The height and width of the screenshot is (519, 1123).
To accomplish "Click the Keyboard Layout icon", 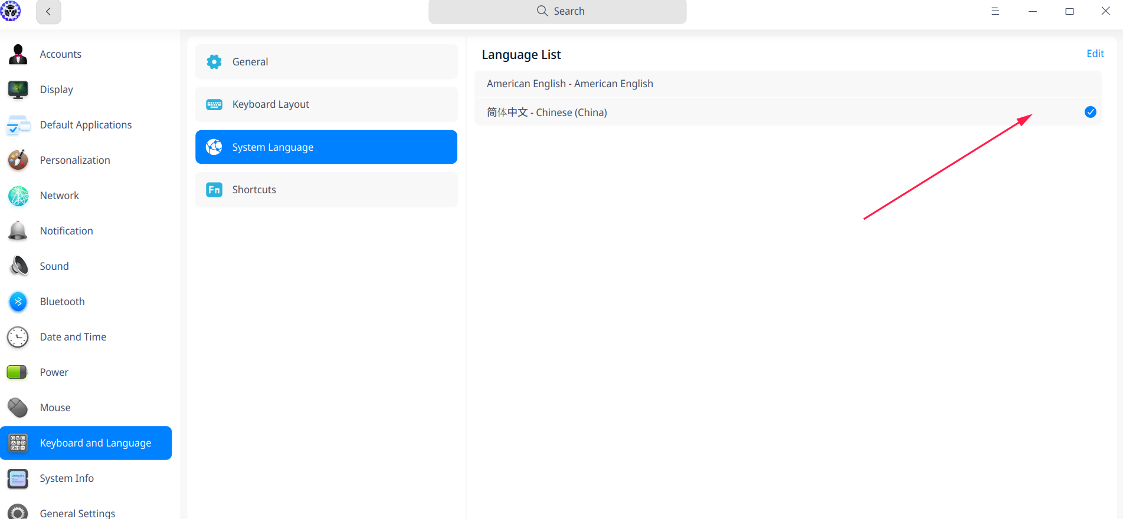I will (x=214, y=104).
